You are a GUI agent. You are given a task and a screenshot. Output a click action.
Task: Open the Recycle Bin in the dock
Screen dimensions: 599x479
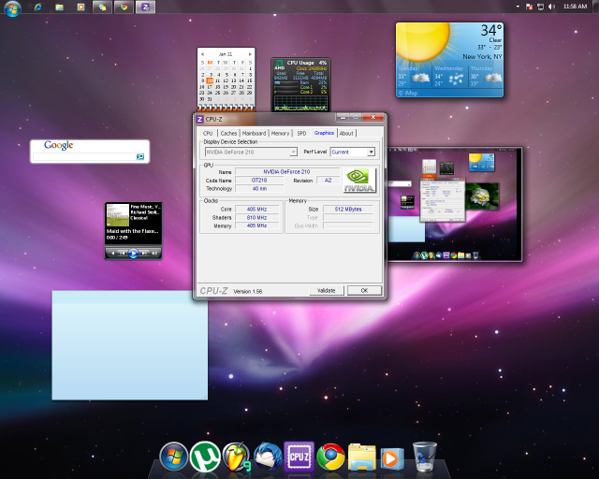pos(424,457)
